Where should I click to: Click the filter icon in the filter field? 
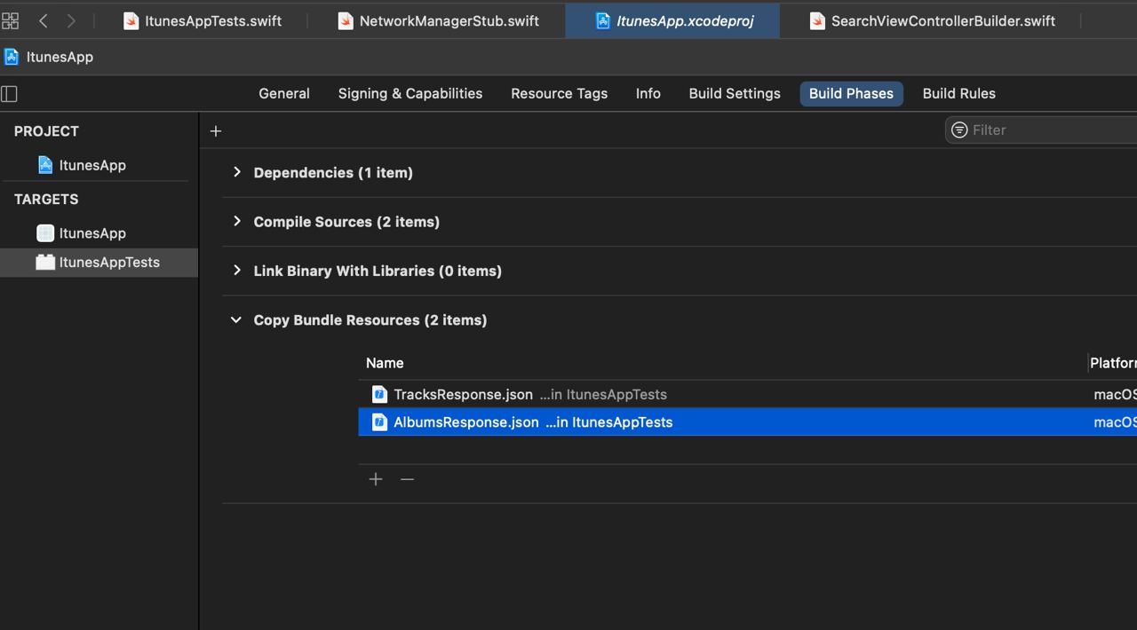point(959,130)
